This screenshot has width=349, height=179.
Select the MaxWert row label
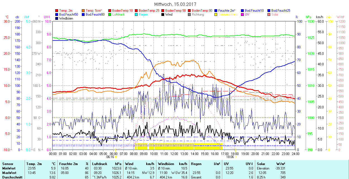[9, 173]
